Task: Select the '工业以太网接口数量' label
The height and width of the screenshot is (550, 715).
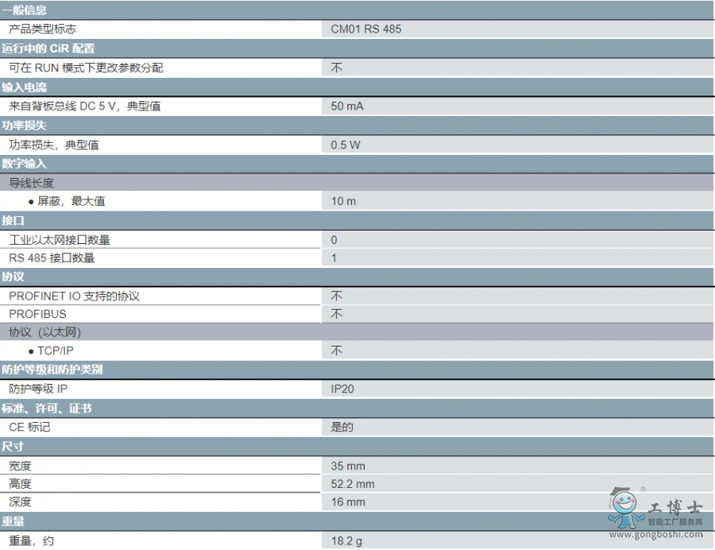Action: (x=60, y=240)
